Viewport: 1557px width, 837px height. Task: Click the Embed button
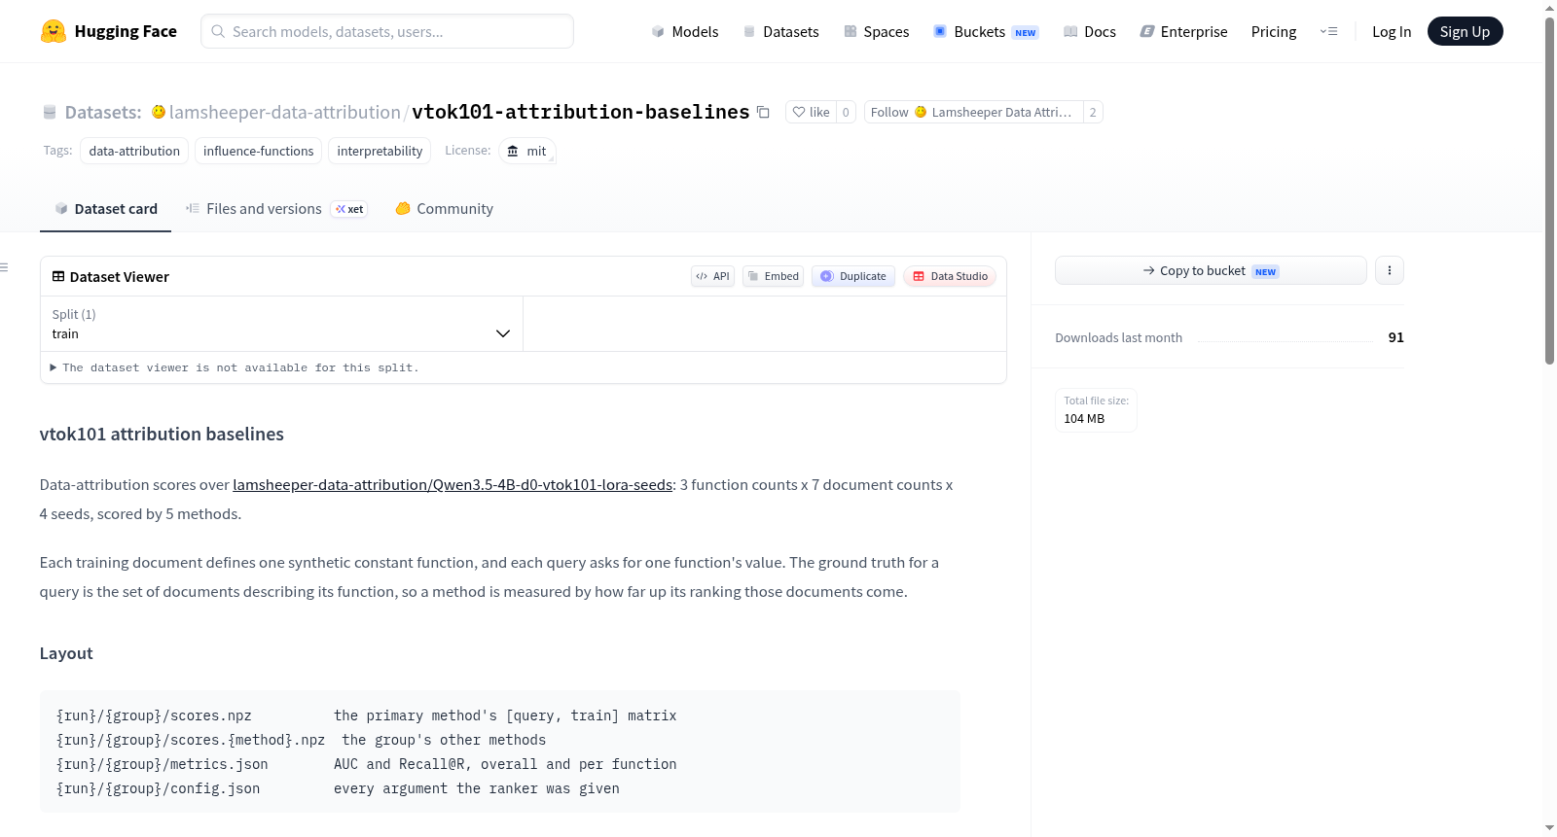pyautogui.click(x=774, y=276)
